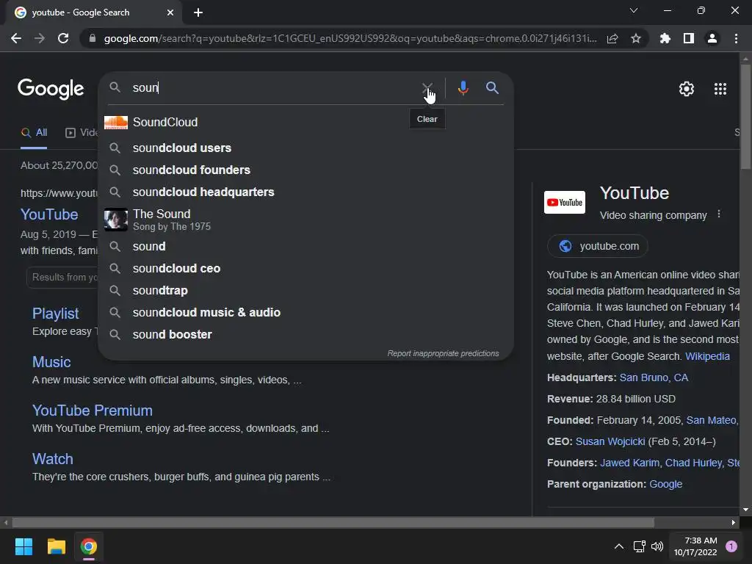Open notification badge in system tray
The height and width of the screenshot is (564, 752).
(x=731, y=546)
